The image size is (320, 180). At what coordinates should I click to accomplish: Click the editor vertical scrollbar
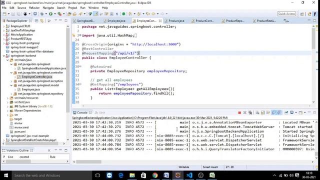[x=313, y=39]
